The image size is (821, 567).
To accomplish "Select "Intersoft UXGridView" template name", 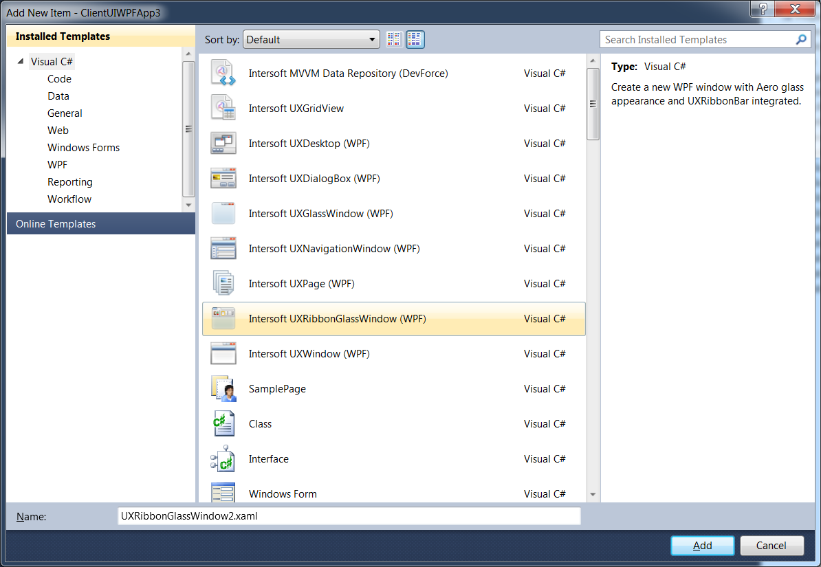I will point(296,109).
